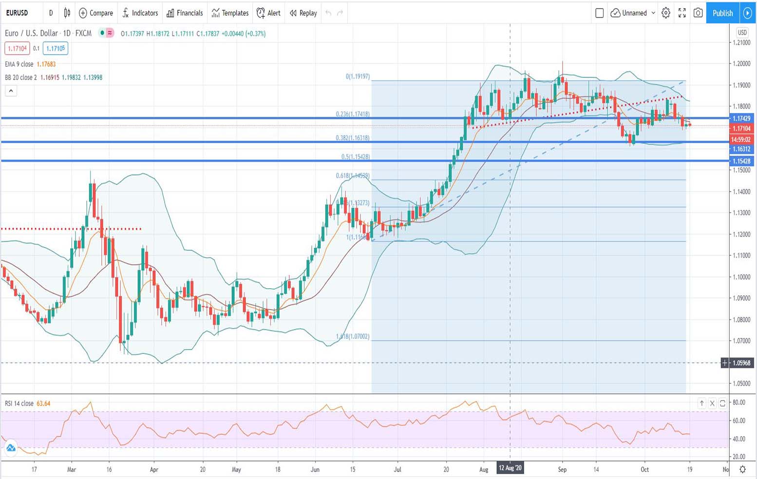Screen dimensions: 757x479
Task: Move the RSI pane up
Action: point(701,403)
